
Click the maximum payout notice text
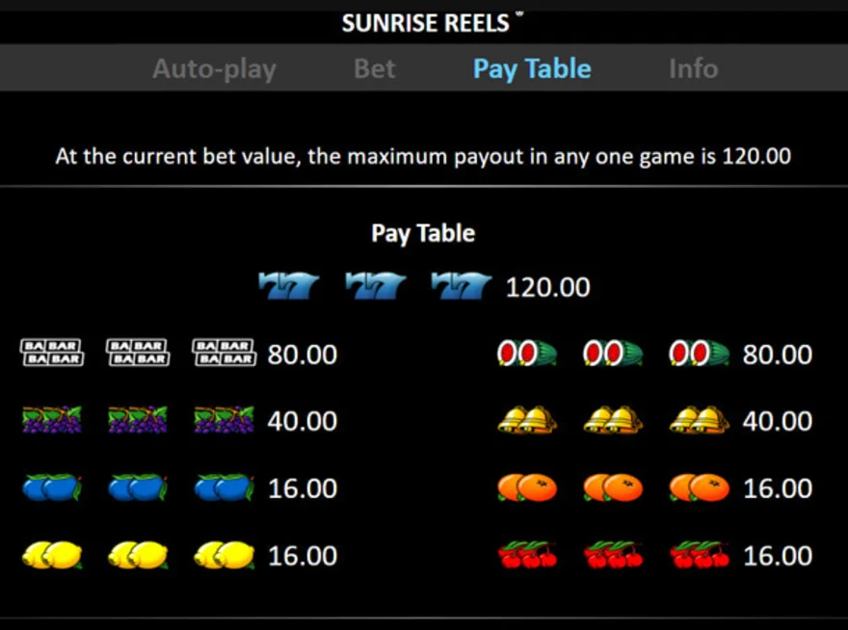[x=423, y=156]
